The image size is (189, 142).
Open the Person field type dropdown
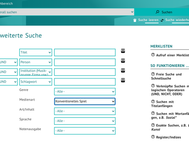[x=35, y=62]
